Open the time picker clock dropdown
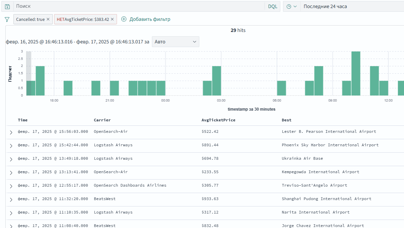Screen dimensions: 404x228 [291, 6]
